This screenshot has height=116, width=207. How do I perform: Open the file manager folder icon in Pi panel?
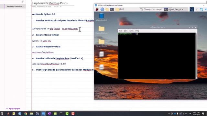click(x=107, y=9)
